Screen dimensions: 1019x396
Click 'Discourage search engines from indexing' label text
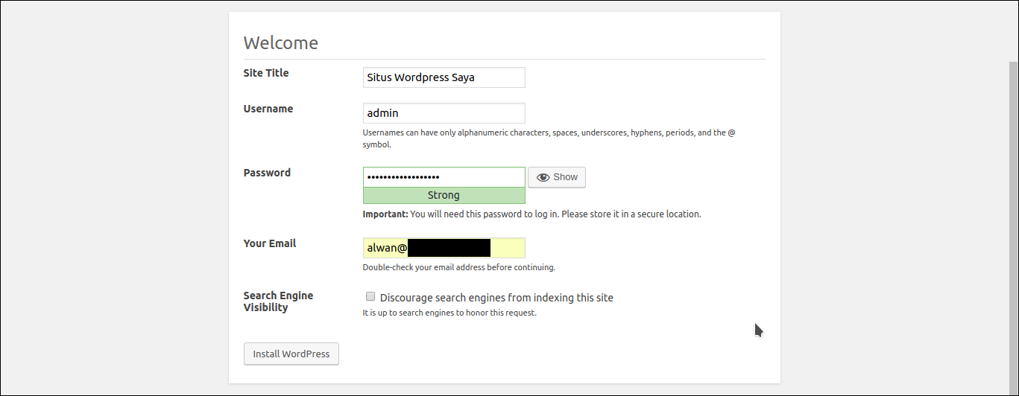point(496,298)
